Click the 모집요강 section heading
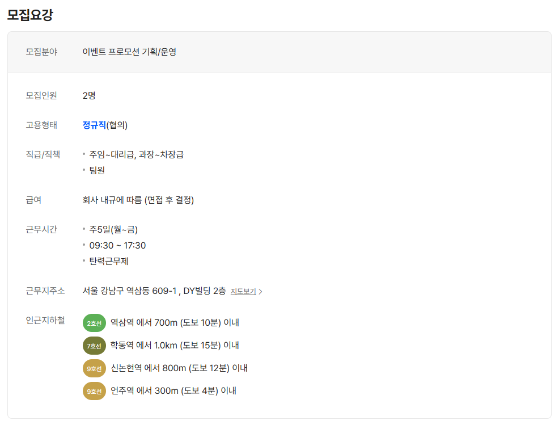The image size is (559, 433). tap(30, 15)
